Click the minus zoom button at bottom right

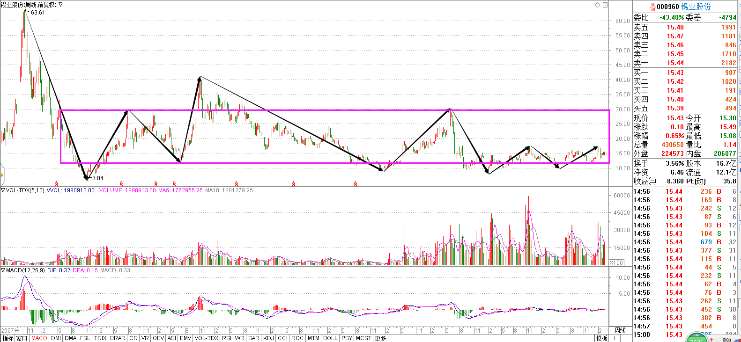(626, 338)
